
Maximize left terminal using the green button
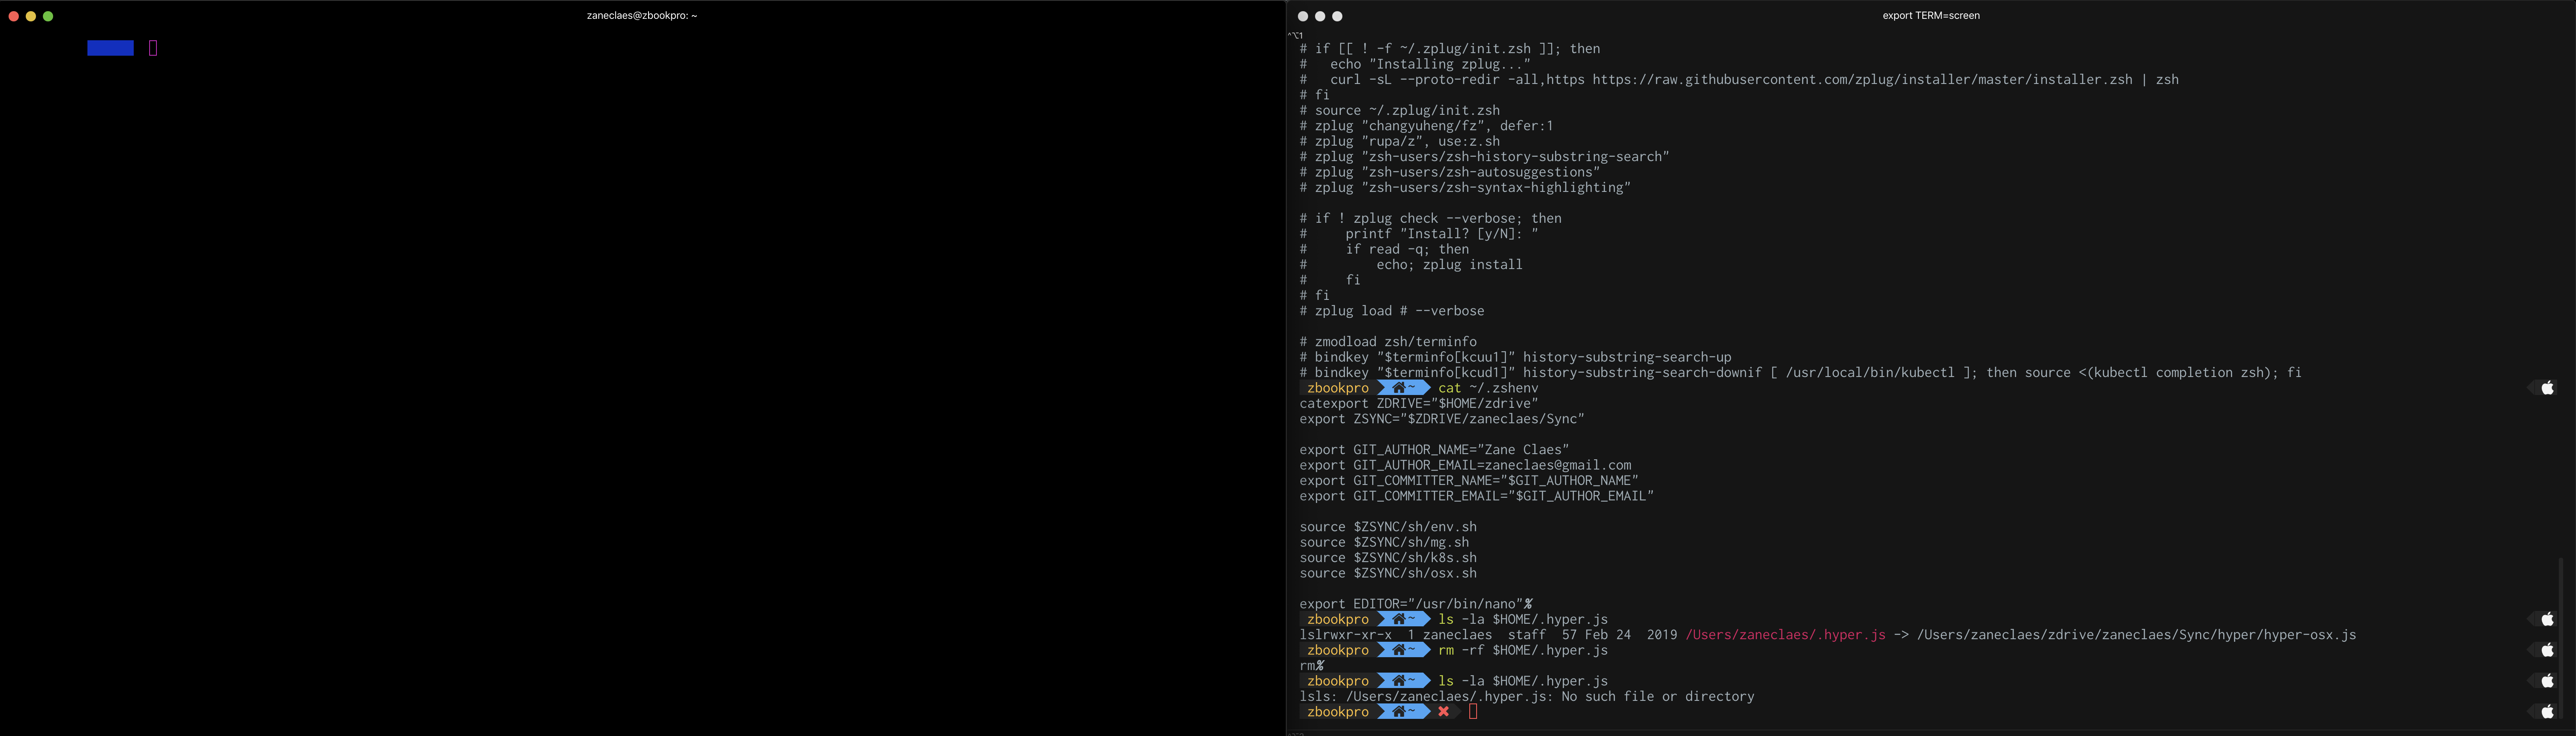point(48,16)
